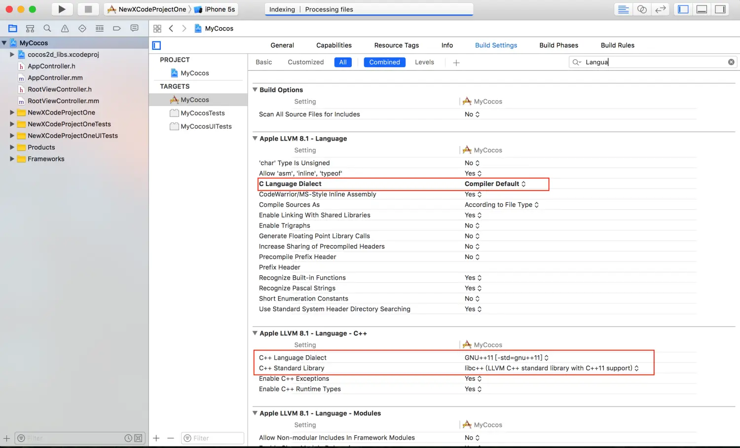Focus the targets Filter field
The image size is (740, 448).
click(x=213, y=438)
